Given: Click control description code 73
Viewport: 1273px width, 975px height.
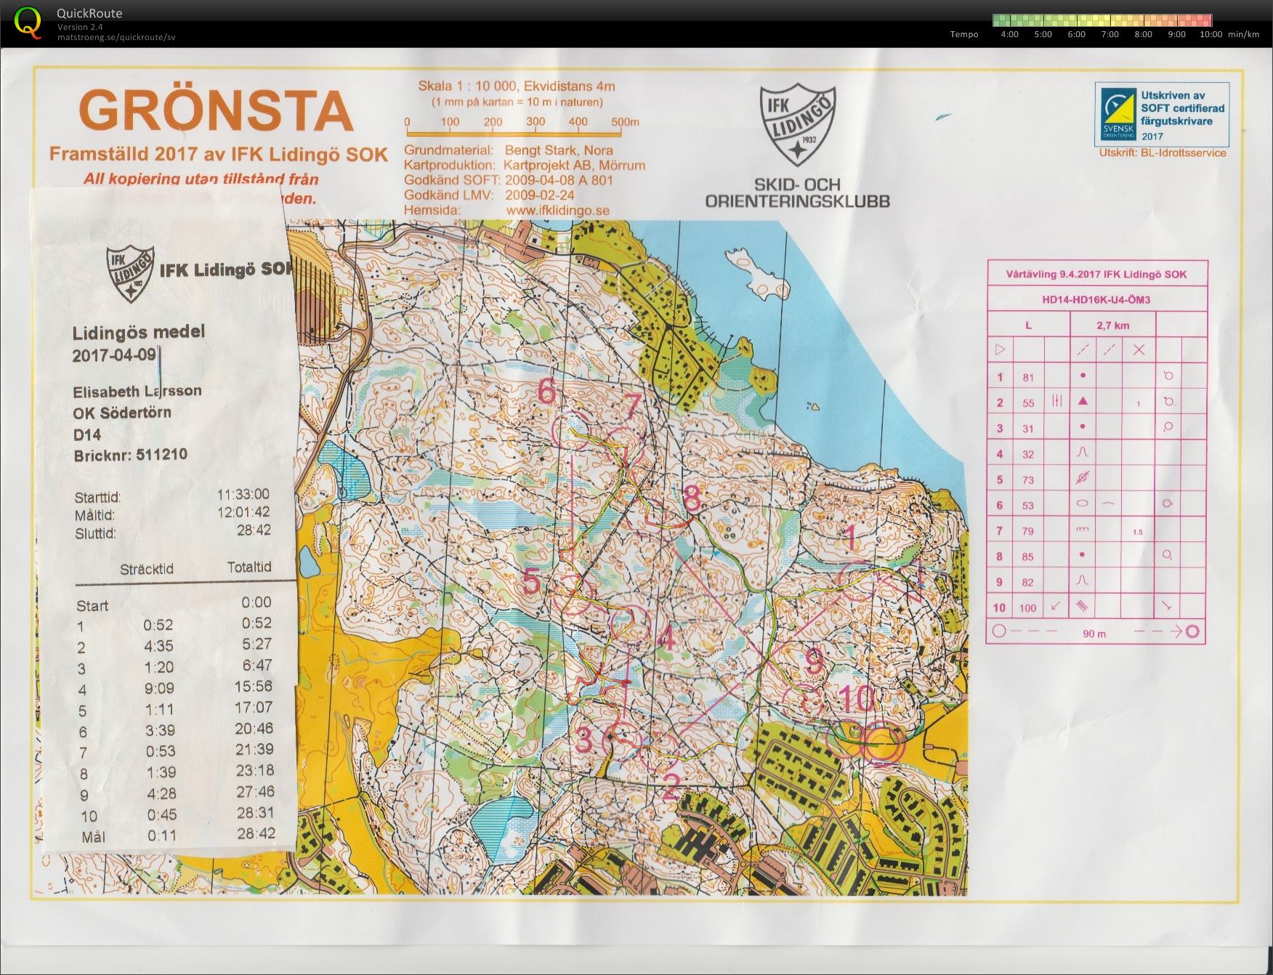Looking at the screenshot, I should (1027, 480).
